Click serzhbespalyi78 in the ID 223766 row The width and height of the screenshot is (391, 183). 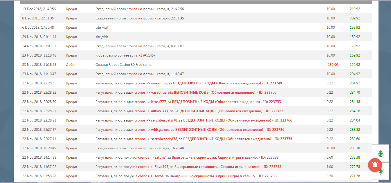pyautogui.click(x=164, y=120)
